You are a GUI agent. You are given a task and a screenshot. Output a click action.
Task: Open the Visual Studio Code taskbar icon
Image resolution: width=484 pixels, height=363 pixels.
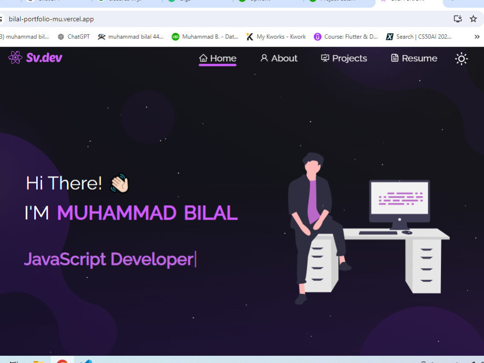point(86,361)
